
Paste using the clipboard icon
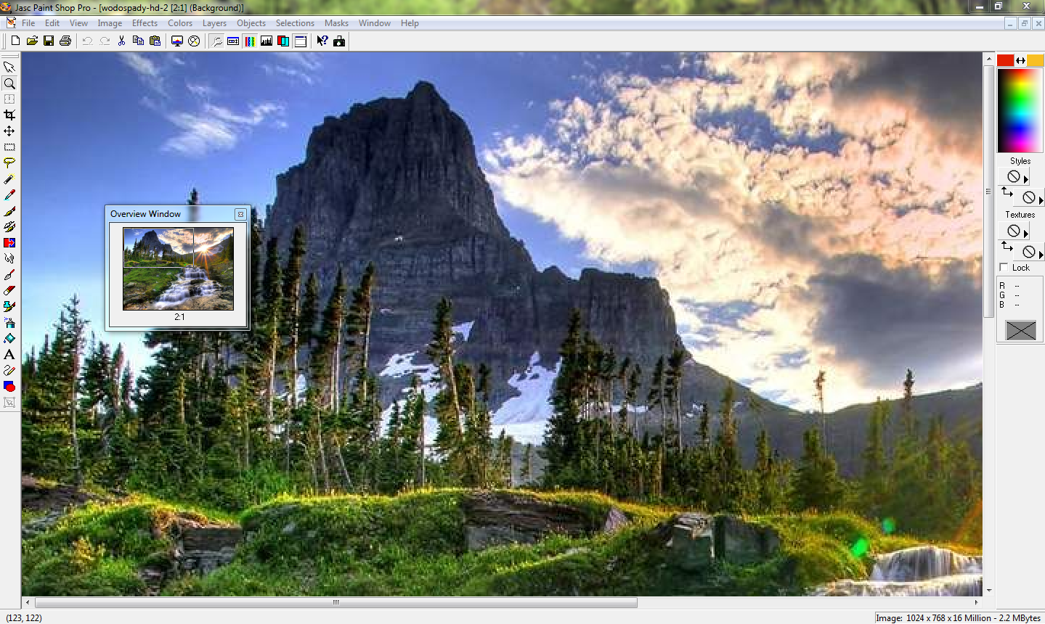click(x=155, y=41)
